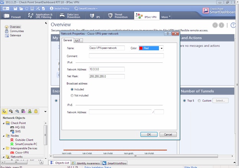
Task: Select the Custom radio button
Action: (199, 101)
